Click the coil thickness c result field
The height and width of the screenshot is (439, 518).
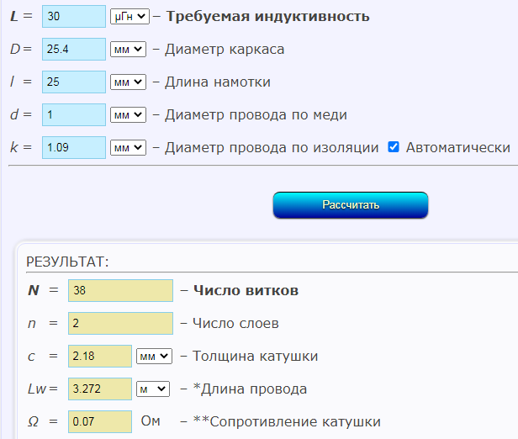pos(100,357)
